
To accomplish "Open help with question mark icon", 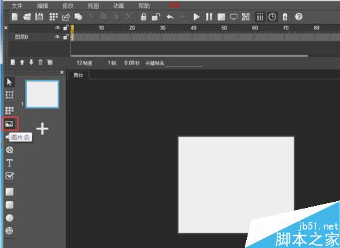I will [x=299, y=17].
